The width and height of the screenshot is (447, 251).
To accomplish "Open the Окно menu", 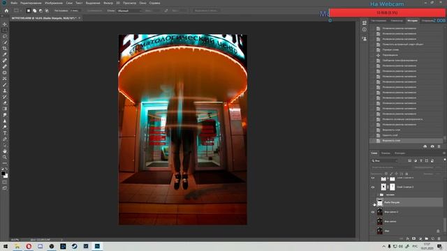I will tap(142, 3).
